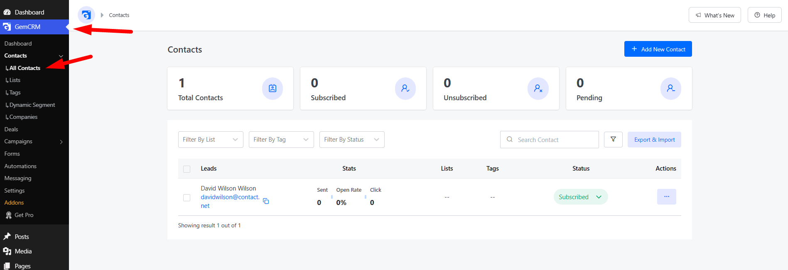Image resolution: width=788 pixels, height=270 pixels.
Task: Open the What's New button
Action: [x=714, y=15]
